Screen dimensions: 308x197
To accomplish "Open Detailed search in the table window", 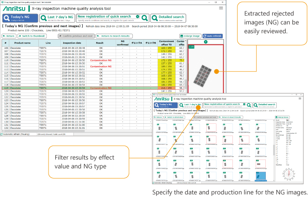I will (168, 18).
